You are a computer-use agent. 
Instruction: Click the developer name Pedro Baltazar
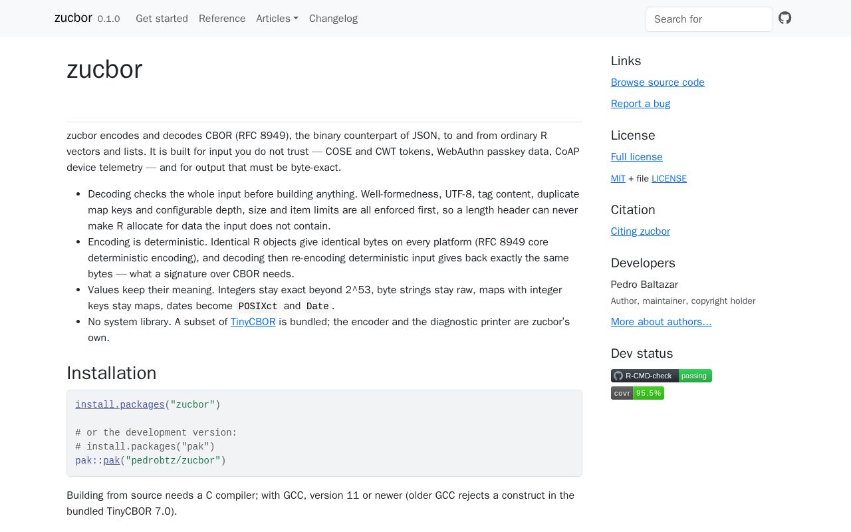pyautogui.click(x=644, y=285)
